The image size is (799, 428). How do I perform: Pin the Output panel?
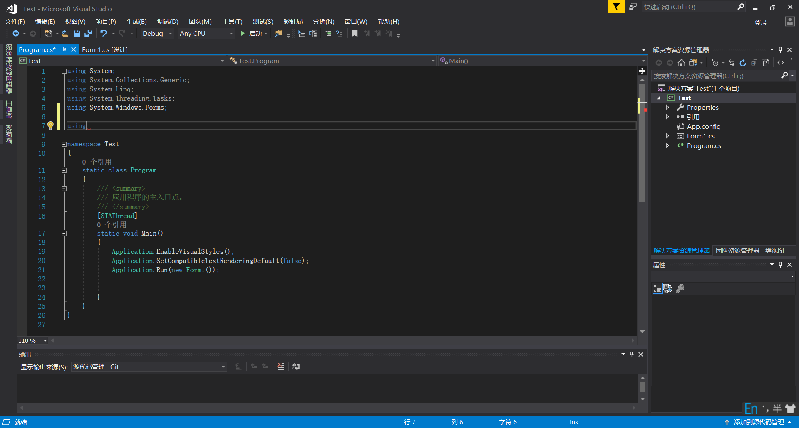[632, 354]
